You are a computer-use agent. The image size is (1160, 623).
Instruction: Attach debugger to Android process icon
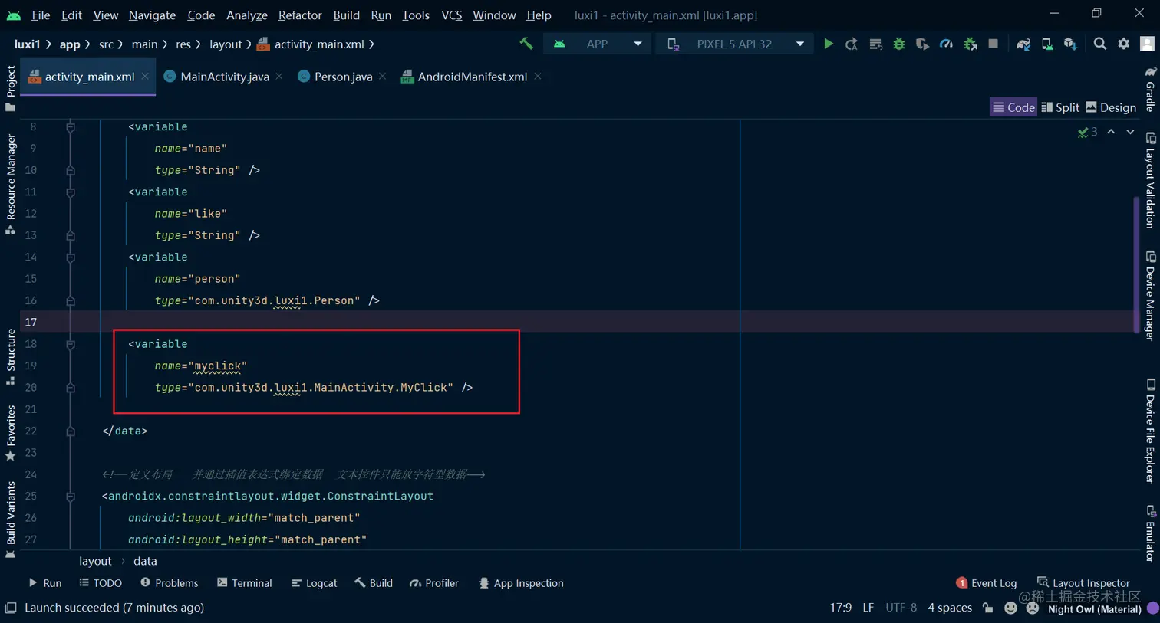click(970, 44)
